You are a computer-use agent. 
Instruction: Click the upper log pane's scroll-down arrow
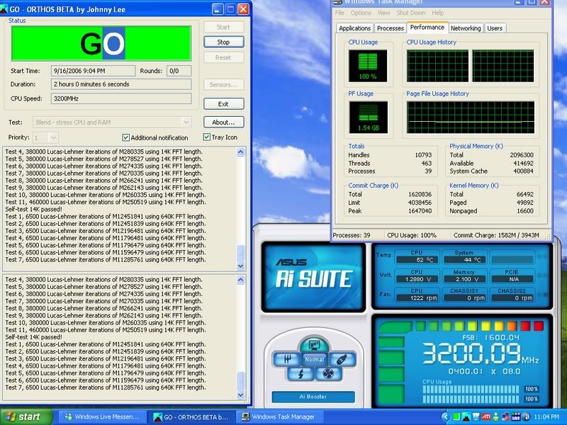241,266
